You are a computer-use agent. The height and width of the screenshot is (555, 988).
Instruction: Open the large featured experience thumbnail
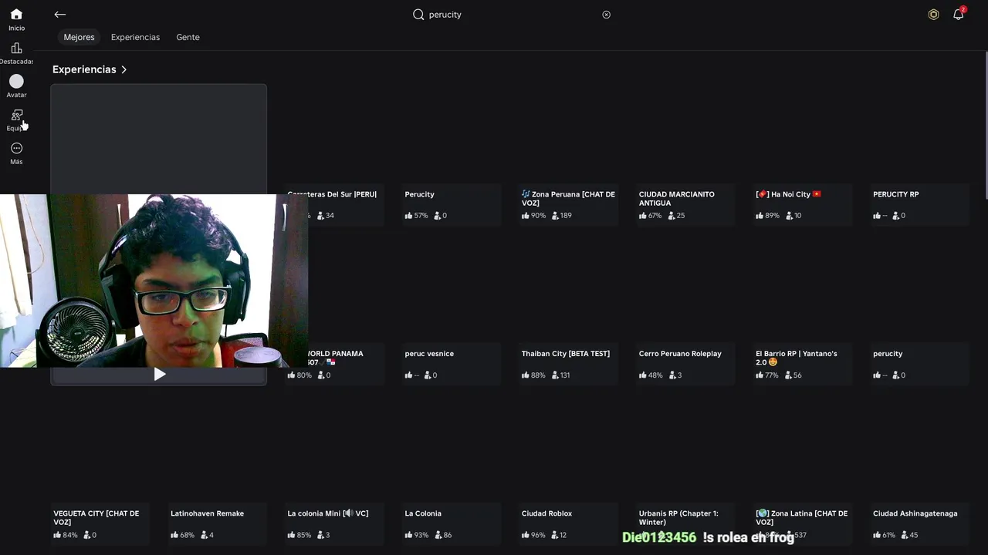159,139
